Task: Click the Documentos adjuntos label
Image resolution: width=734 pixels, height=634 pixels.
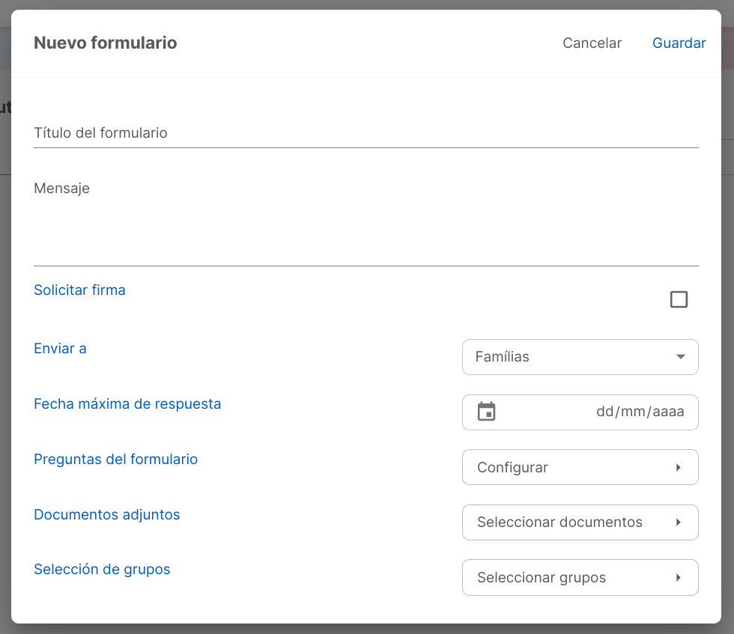Action: pos(106,514)
